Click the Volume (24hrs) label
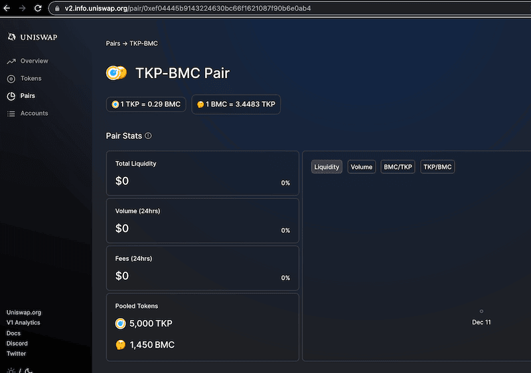The image size is (531, 373). 137,211
